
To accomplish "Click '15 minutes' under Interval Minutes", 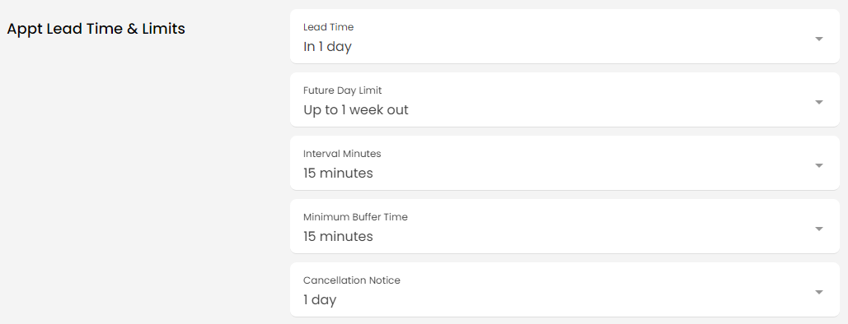I will click(x=338, y=174).
